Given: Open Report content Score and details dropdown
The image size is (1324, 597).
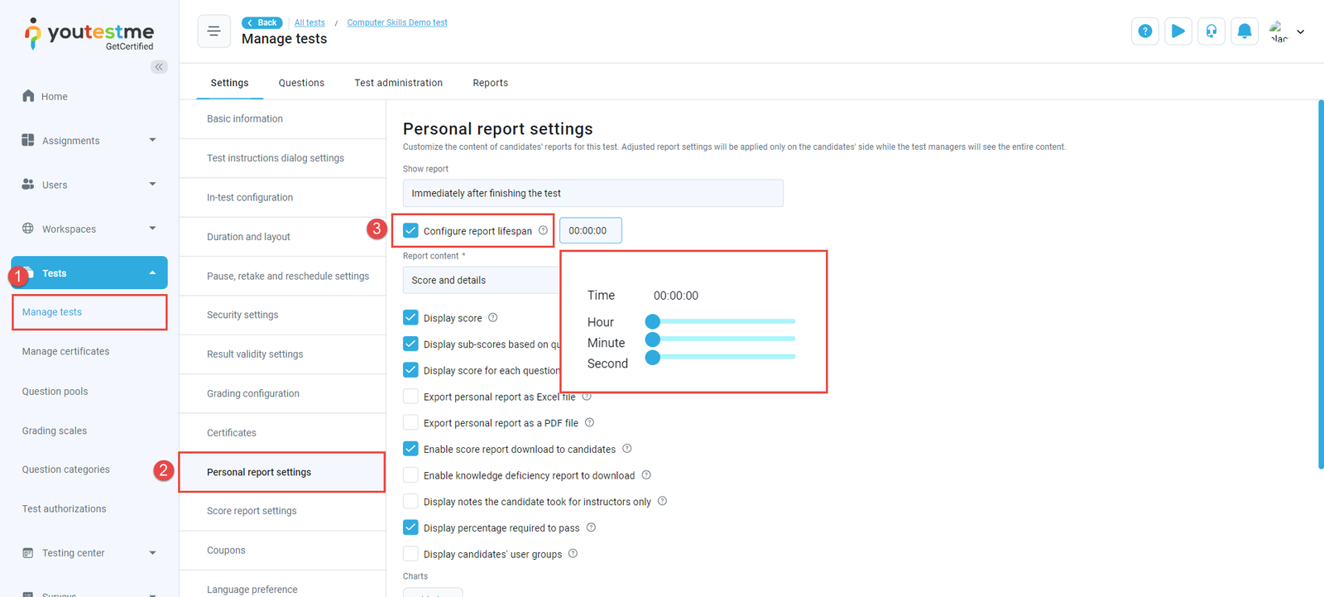Looking at the screenshot, I should [x=482, y=280].
